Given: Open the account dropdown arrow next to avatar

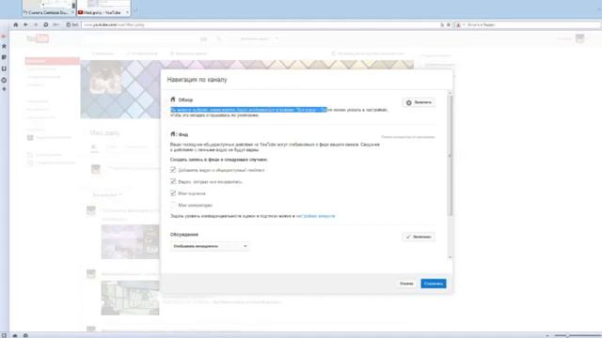Looking at the screenshot, I should pyautogui.click(x=588, y=38).
